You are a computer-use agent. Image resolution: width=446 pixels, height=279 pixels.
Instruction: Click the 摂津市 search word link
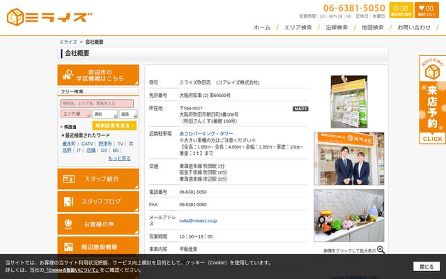pyautogui.click(x=105, y=144)
